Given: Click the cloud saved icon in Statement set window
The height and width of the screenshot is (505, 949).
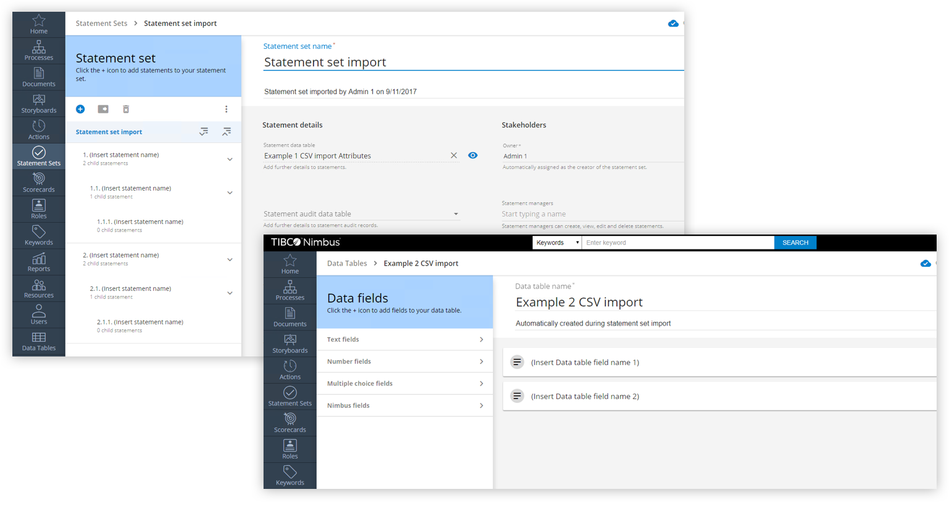Looking at the screenshot, I should pyautogui.click(x=673, y=24).
